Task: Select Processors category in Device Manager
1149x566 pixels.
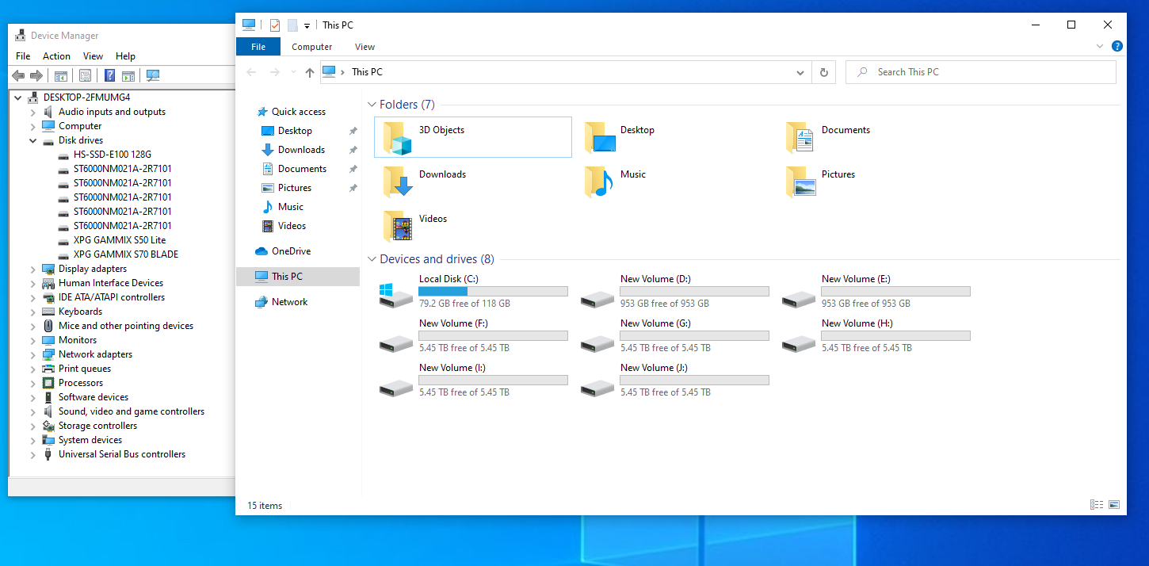Action: click(x=81, y=383)
